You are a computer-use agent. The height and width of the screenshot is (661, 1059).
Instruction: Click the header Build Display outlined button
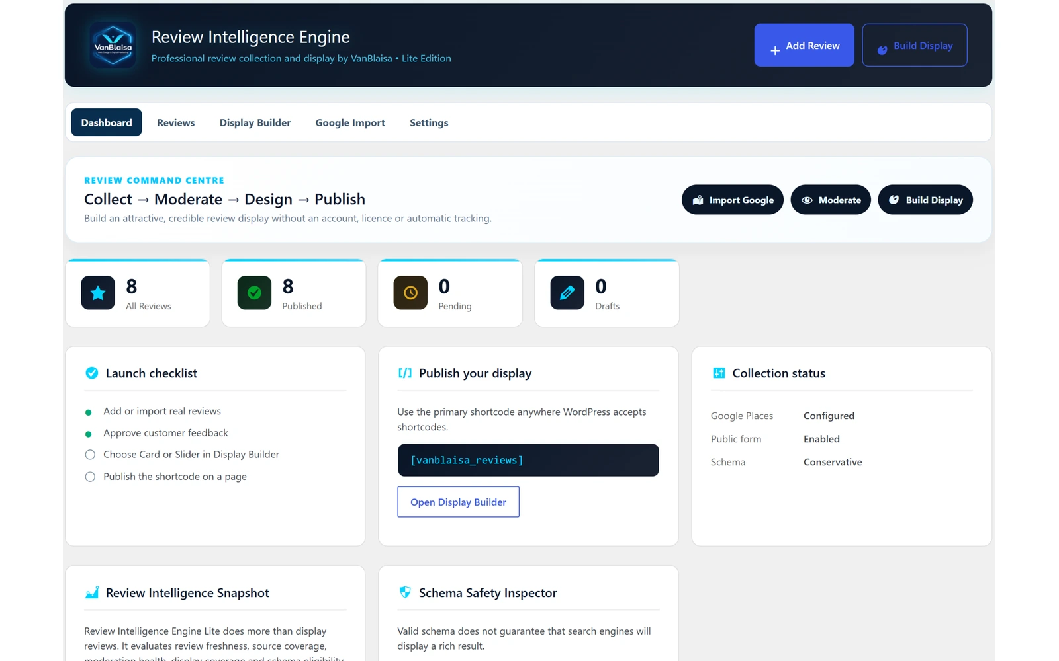click(915, 45)
